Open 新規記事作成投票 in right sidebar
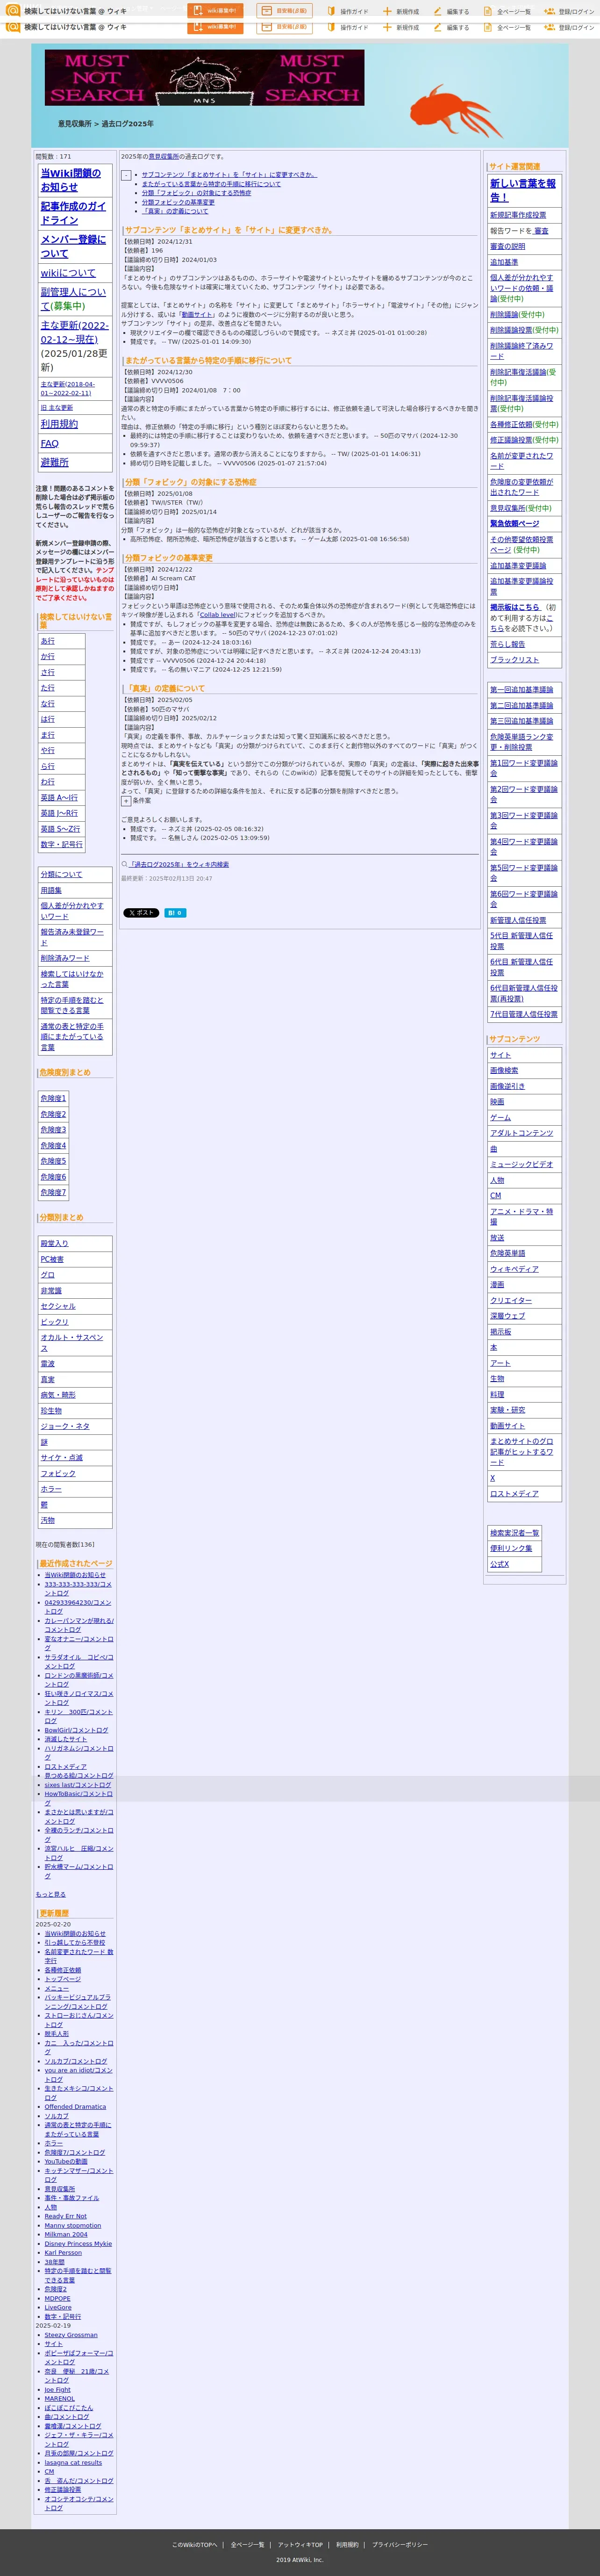 (518, 215)
